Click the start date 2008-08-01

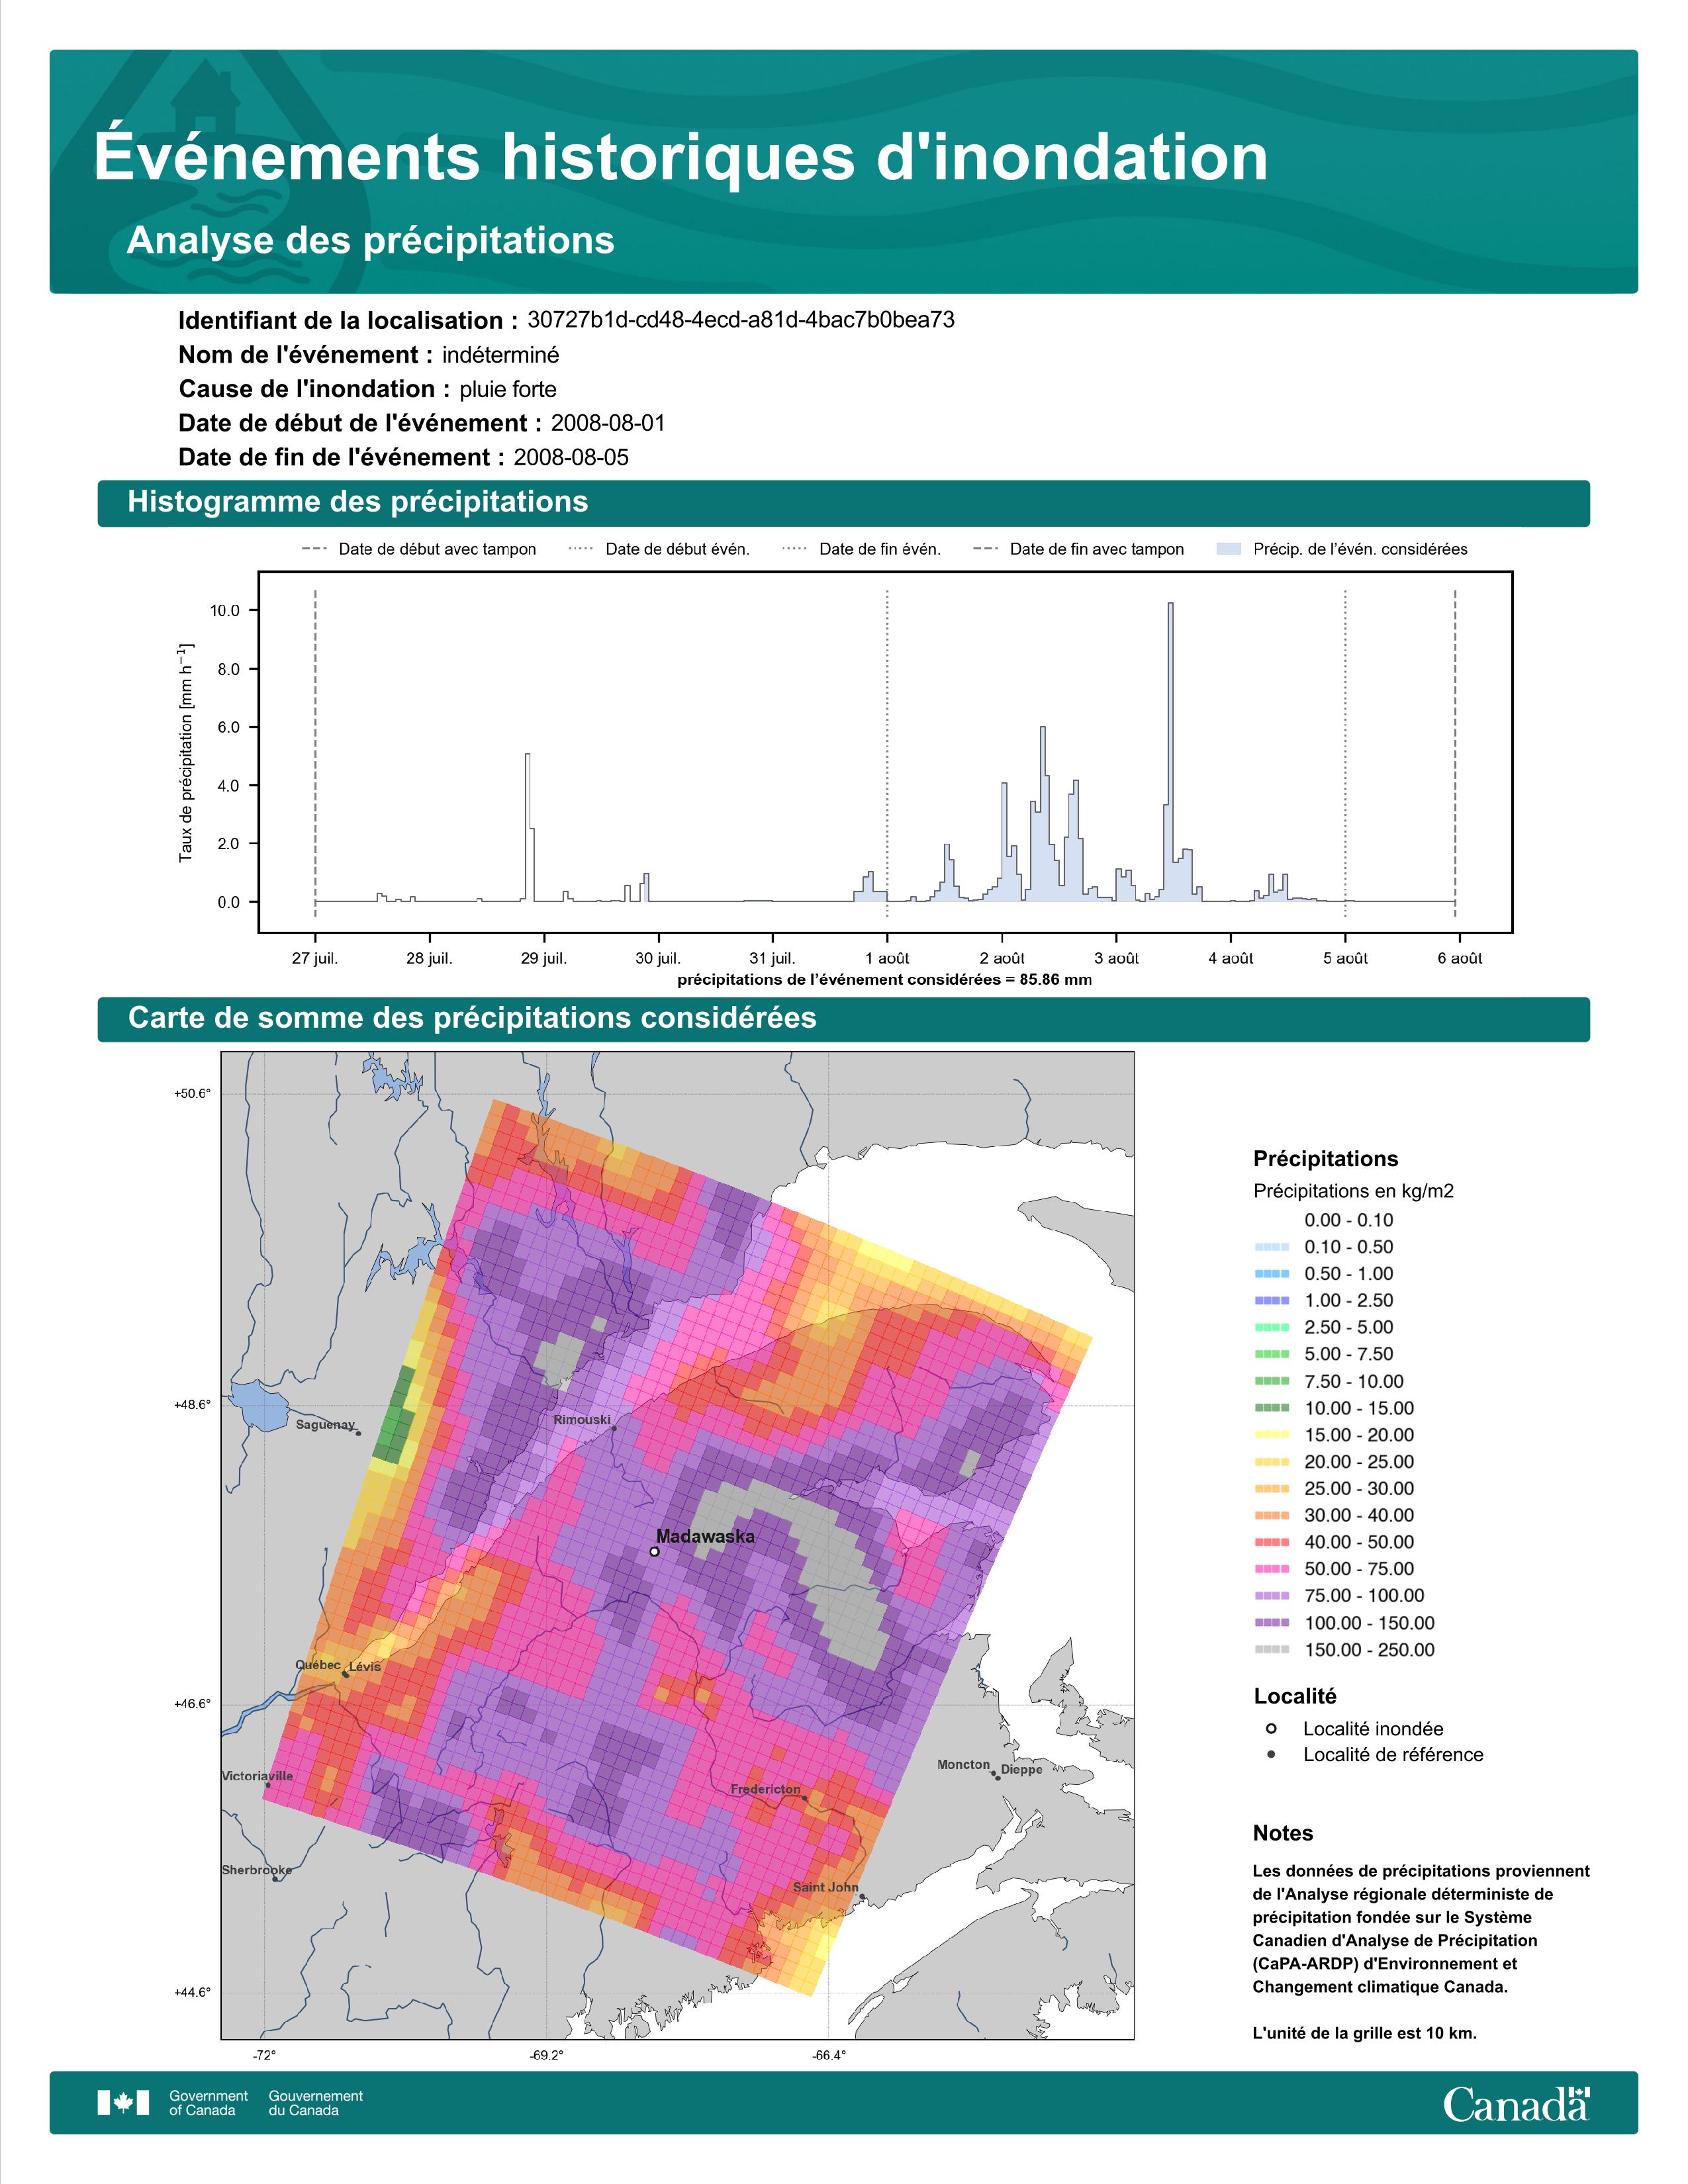pos(608,423)
